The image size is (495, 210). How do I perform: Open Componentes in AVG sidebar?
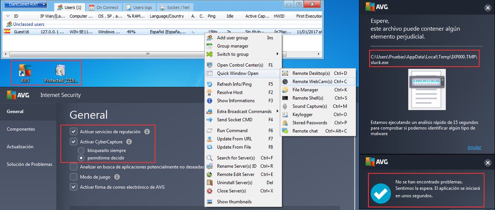[21, 129]
